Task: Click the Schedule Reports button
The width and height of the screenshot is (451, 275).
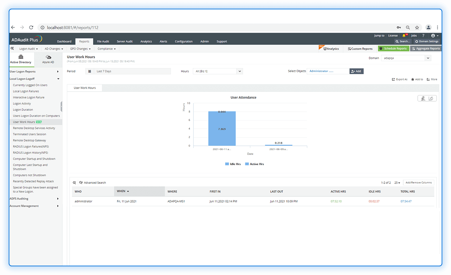Action: (x=393, y=48)
